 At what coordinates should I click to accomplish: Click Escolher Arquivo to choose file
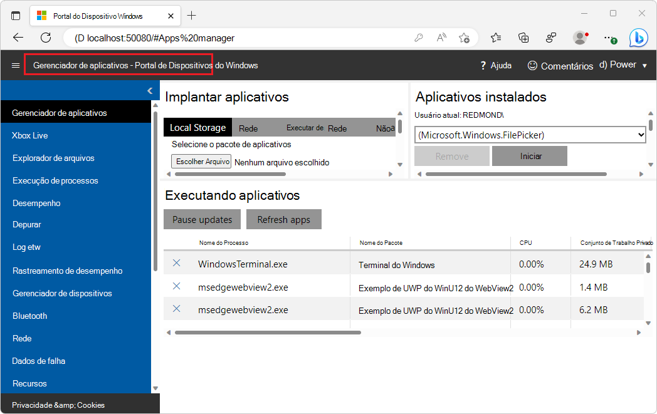[201, 162]
